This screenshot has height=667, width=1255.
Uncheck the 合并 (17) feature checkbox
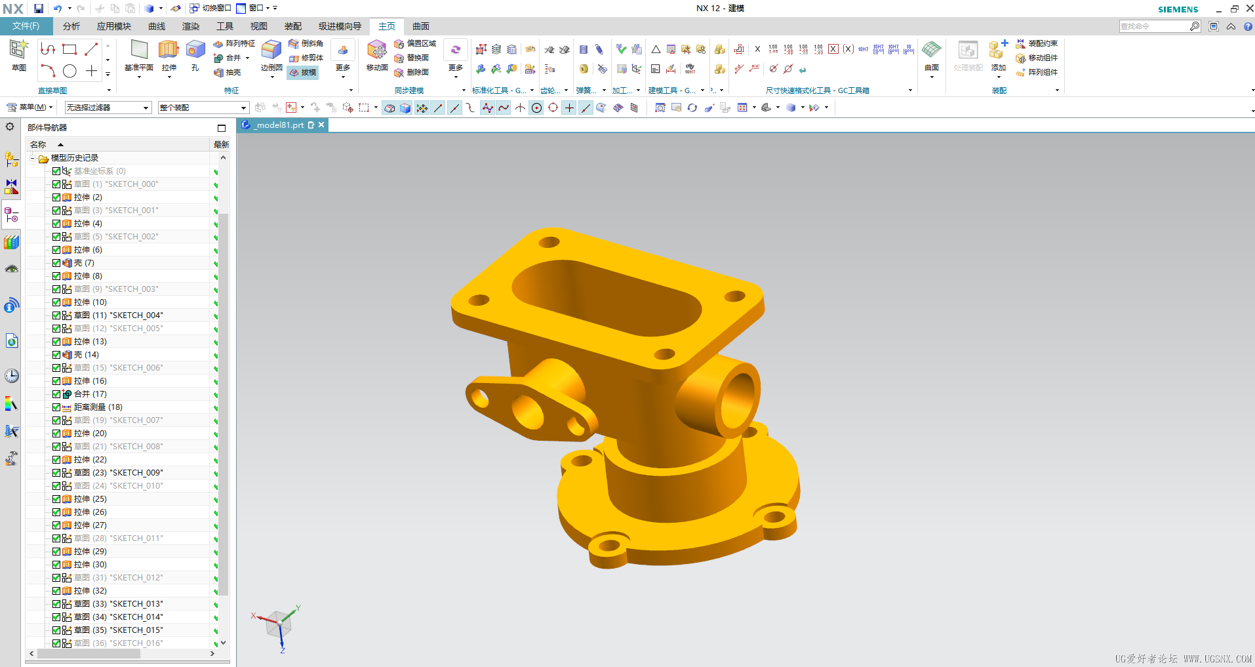point(56,394)
